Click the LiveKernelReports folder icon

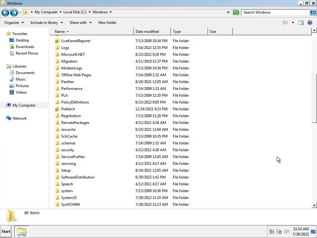coord(57,41)
